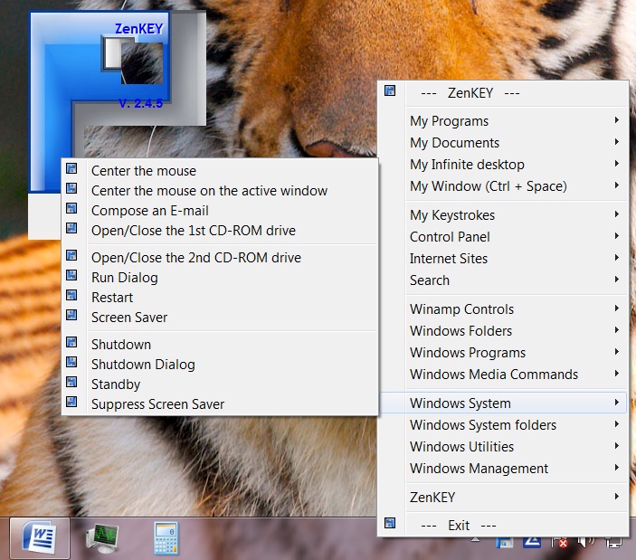Image resolution: width=636 pixels, height=560 pixels.
Task: Select the highlighted Windows System entry
Action: [503, 403]
